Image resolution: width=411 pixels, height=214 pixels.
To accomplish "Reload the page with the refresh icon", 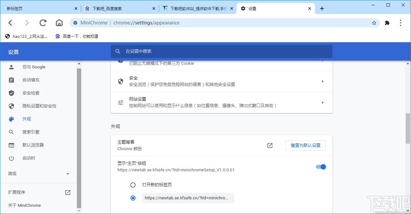I will click(x=43, y=23).
